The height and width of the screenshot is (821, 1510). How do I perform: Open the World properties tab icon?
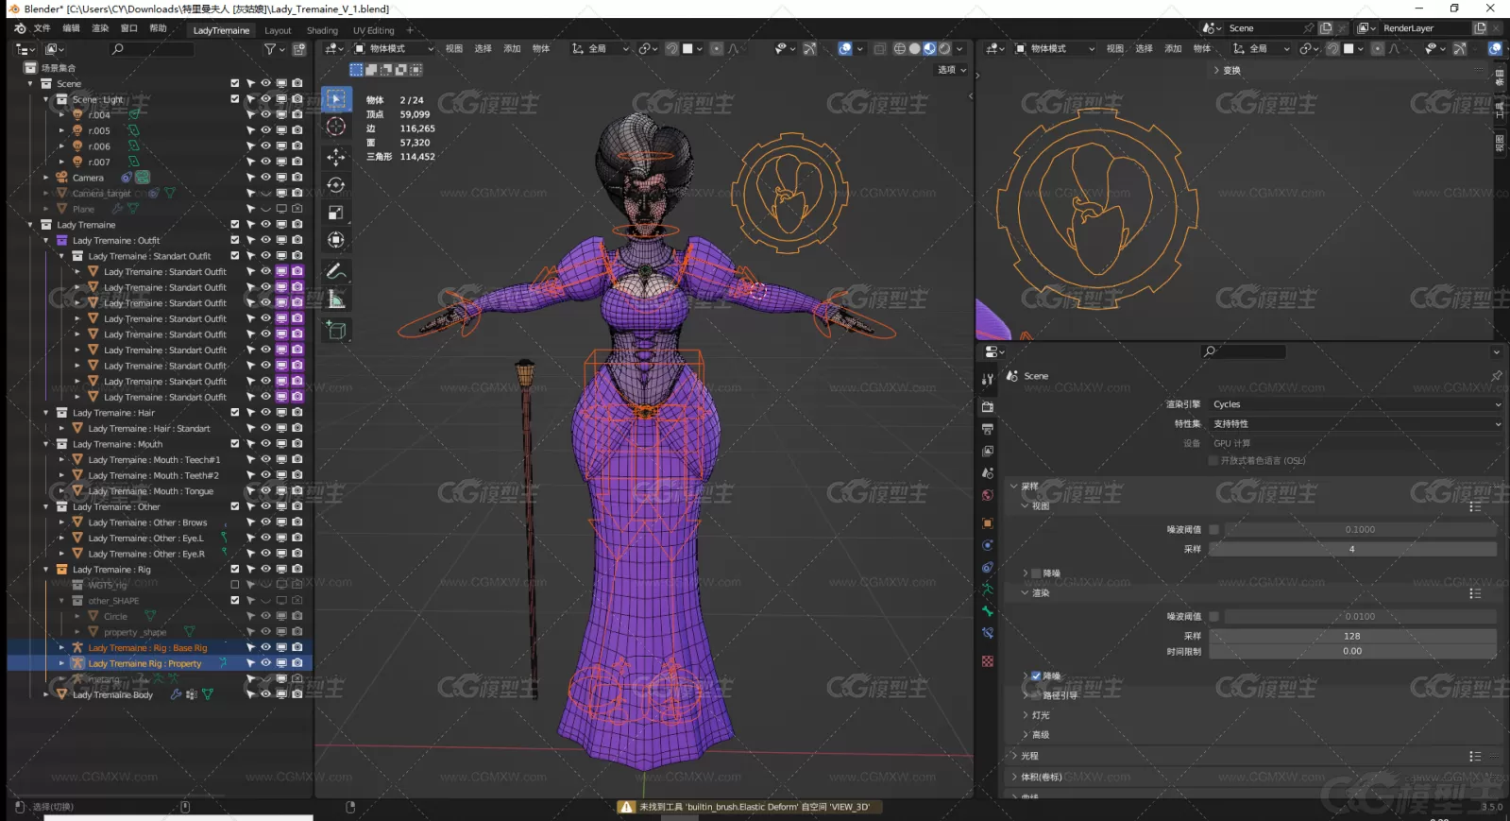[x=988, y=496]
